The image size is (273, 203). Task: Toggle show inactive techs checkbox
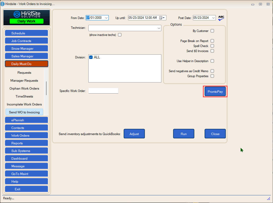120,35
